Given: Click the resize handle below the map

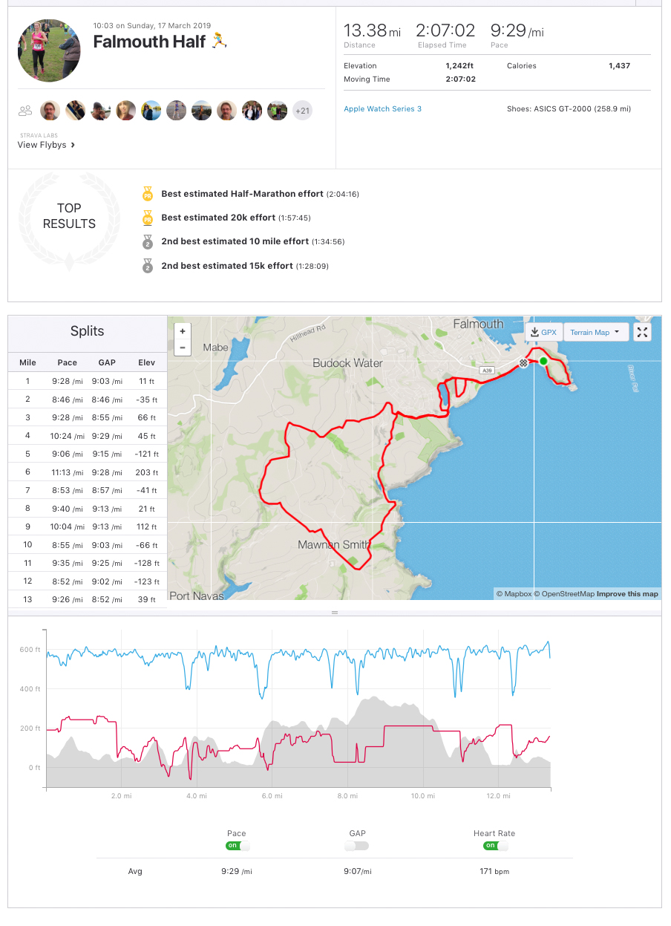Looking at the screenshot, I should (x=335, y=613).
